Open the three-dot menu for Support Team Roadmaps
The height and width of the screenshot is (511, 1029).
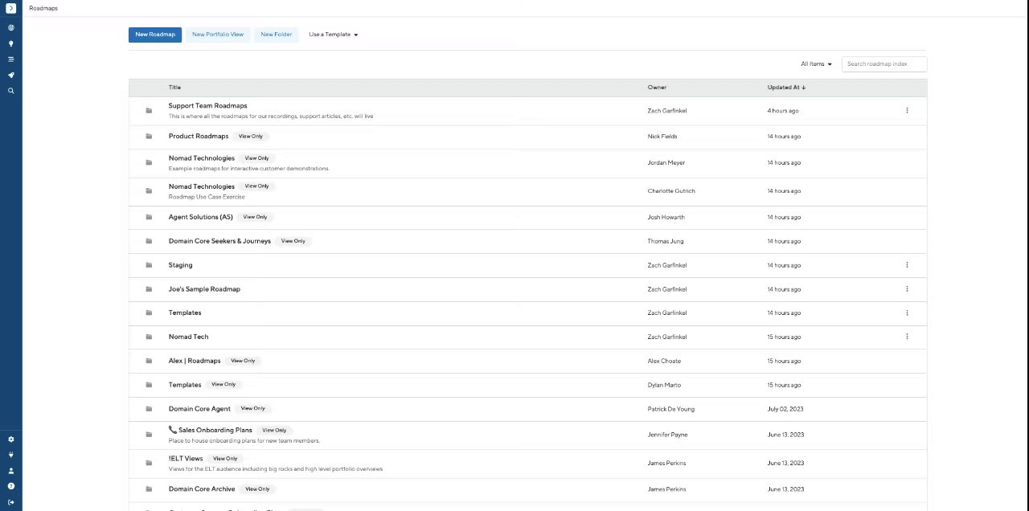pyautogui.click(x=907, y=111)
